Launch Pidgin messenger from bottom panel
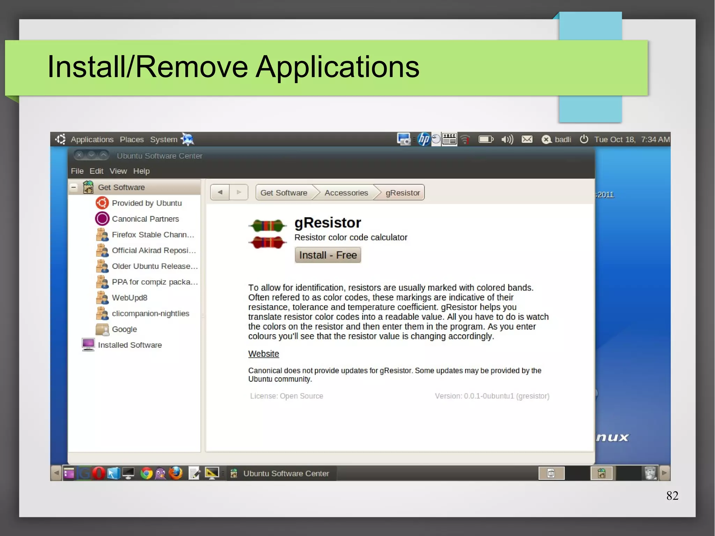715x536 pixels. pyautogui.click(x=161, y=473)
